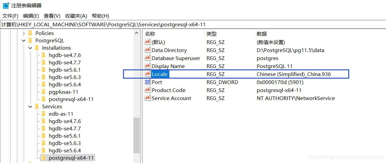Select hgdb-se4.7.6 under Installations
Image resolution: width=386 pixels, height=163 pixels.
[x=65, y=55]
